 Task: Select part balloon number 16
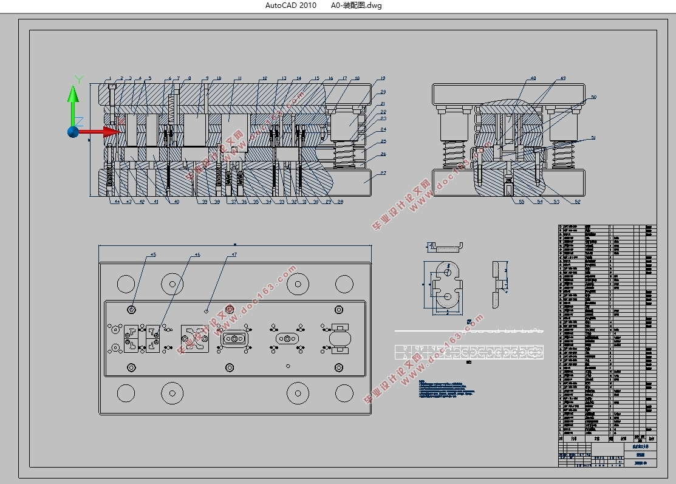[x=330, y=78]
